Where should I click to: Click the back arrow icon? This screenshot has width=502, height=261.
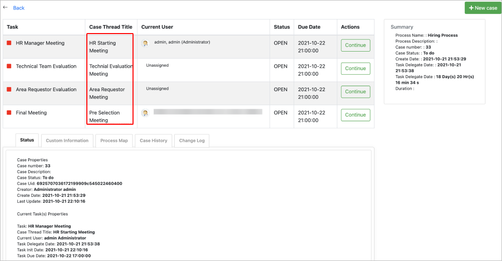tap(6, 8)
